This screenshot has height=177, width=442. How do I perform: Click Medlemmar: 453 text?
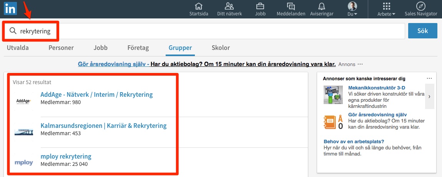coord(61,133)
